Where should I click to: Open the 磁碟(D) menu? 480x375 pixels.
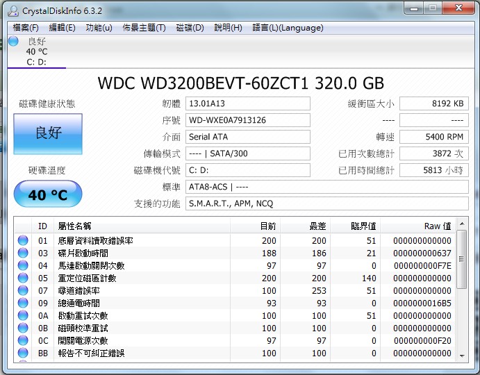click(x=190, y=28)
